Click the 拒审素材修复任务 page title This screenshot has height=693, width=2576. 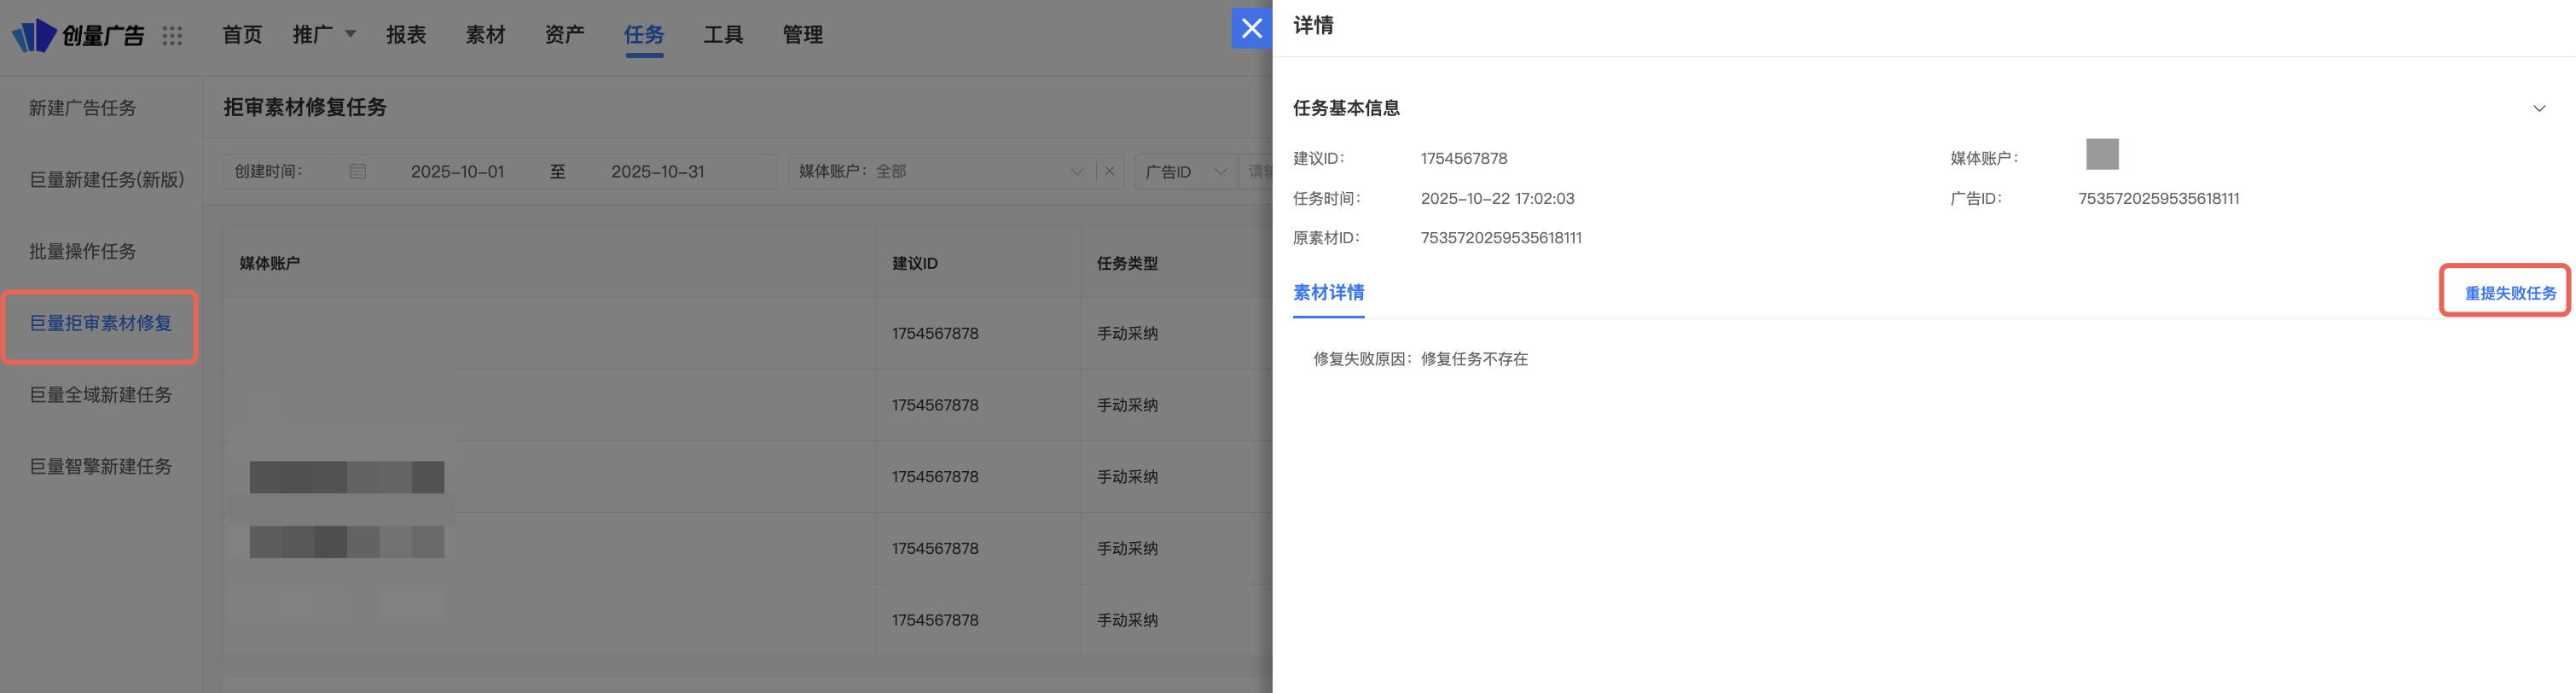click(x=305, y=107)
